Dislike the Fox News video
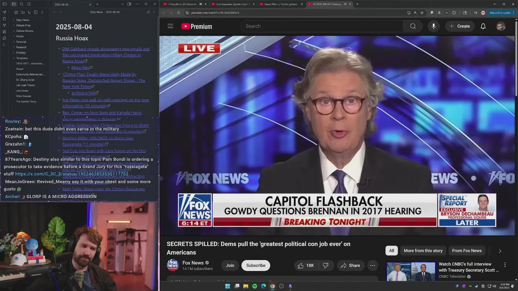Image resolution: width=518 pixels, height=291 pixels. pos(326,266)
